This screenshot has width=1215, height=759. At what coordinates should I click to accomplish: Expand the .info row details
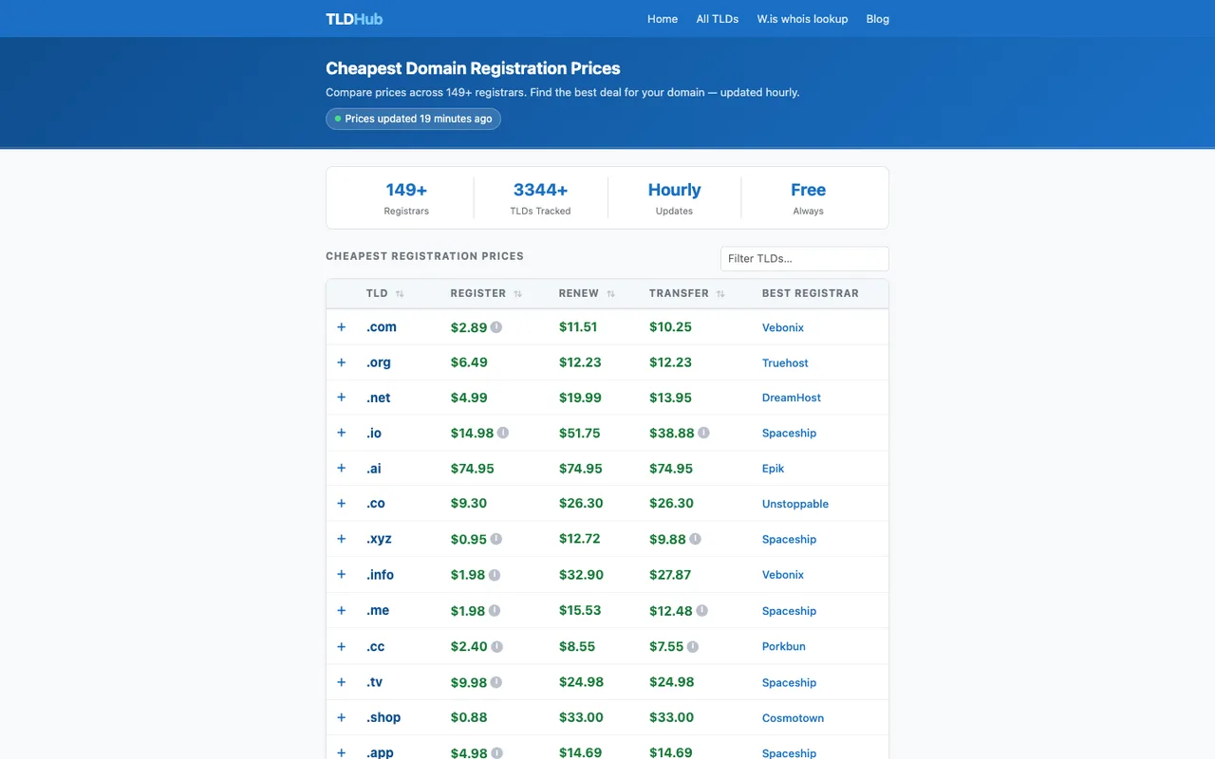click(342, 575)
